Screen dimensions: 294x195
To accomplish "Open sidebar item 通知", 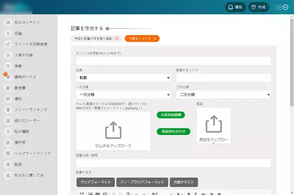I will (18, 98).
